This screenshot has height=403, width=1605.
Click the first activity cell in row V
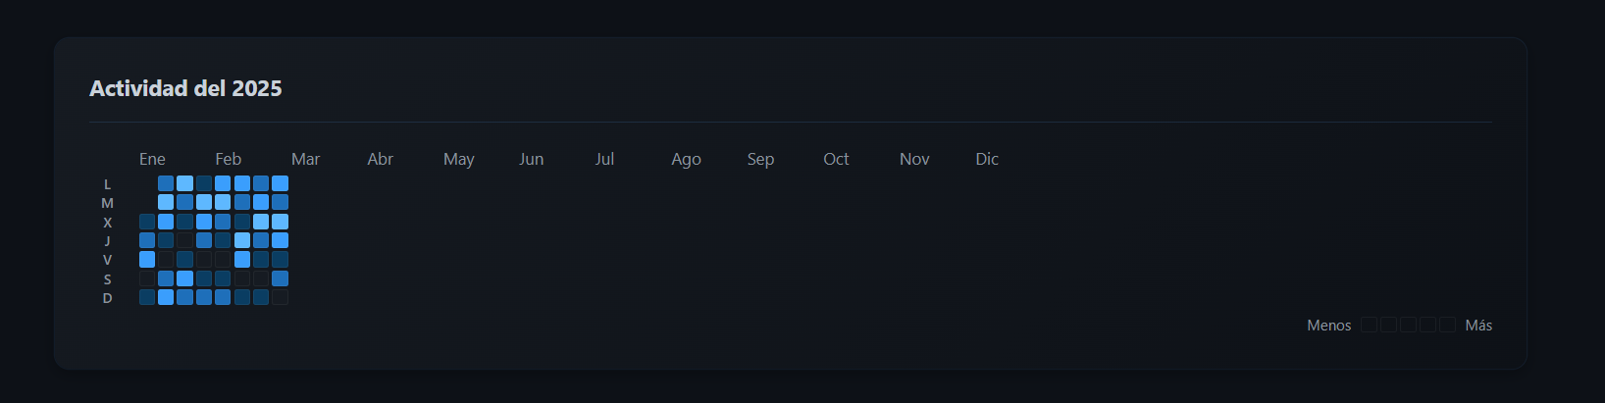pos(147,260)
